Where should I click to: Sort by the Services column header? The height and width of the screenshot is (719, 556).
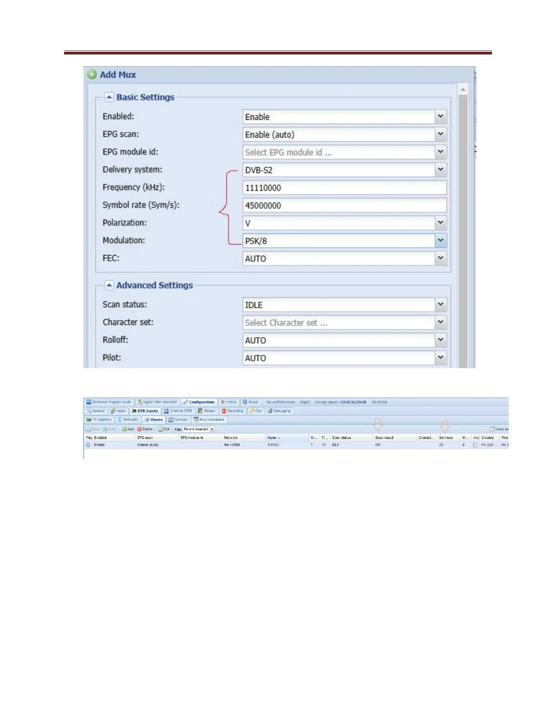tap(448, 438)
